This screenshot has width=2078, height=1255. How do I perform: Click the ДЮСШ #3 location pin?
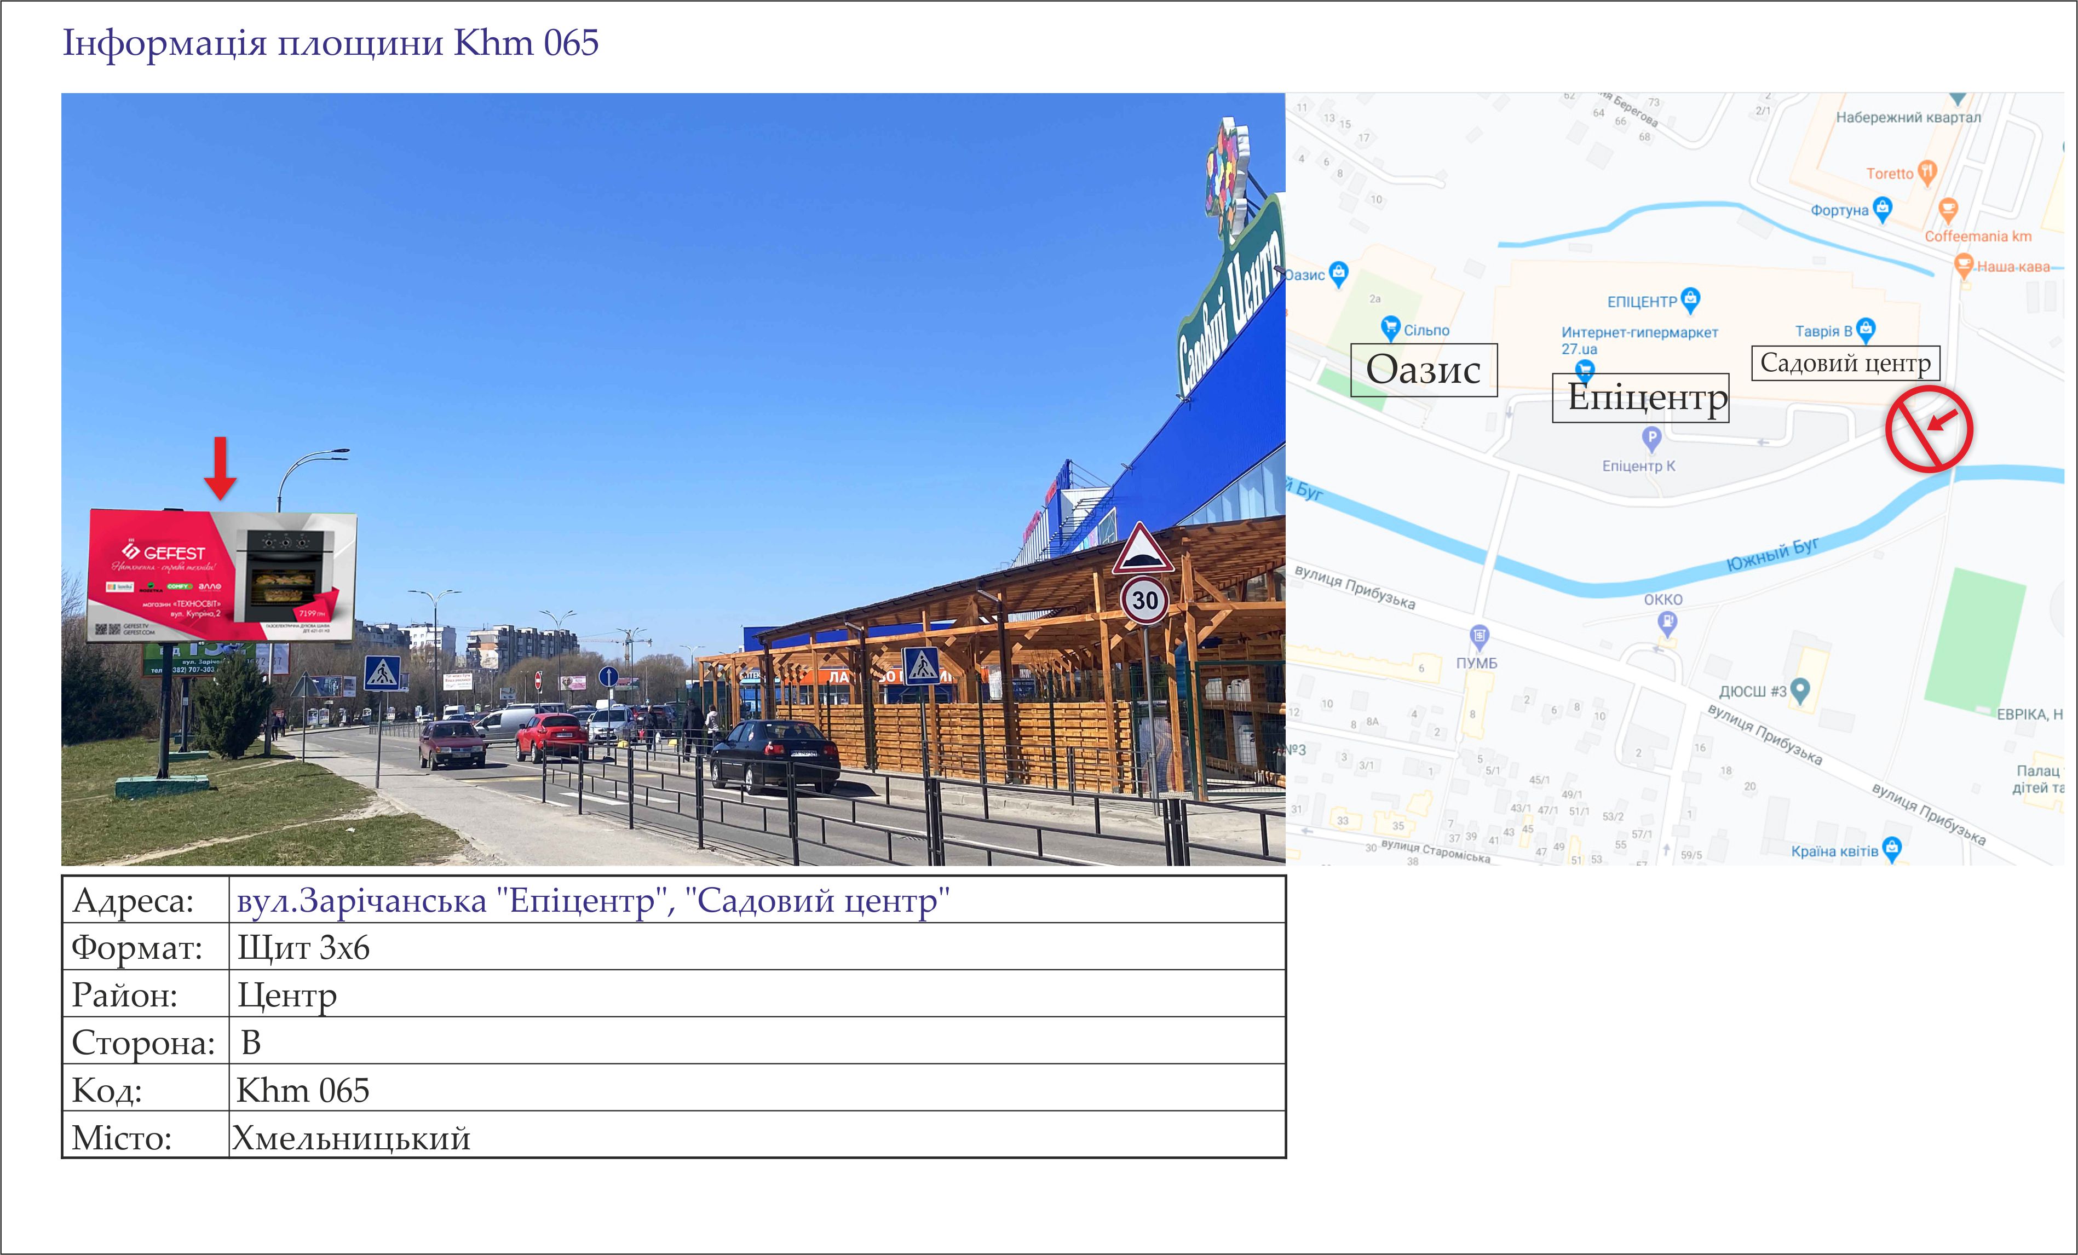coord(1800,691)
